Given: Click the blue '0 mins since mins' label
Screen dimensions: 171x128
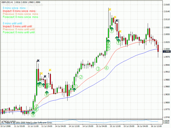Looking at the screenshot, I should tap(15, 8).
